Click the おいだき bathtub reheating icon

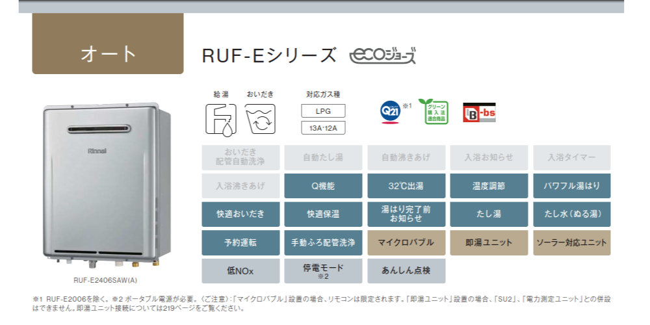click(x=261, y=119)
